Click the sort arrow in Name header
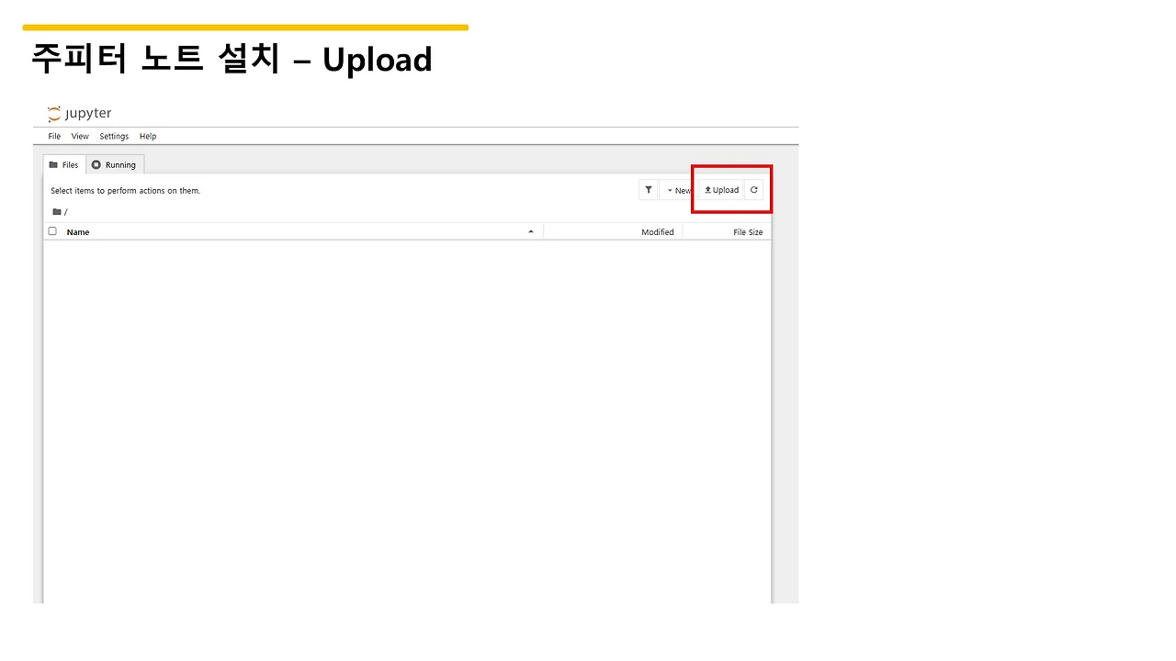 coord(531,231)
